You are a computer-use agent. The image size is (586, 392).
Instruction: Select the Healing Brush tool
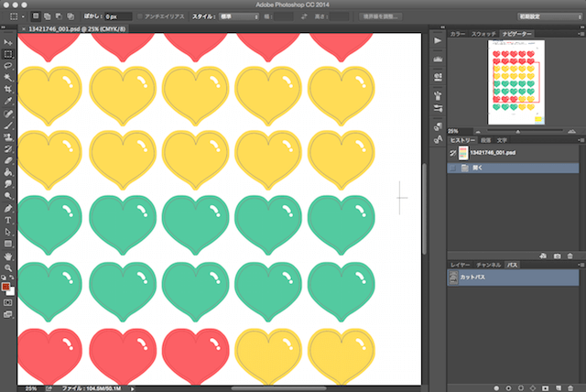click(8, 114)
